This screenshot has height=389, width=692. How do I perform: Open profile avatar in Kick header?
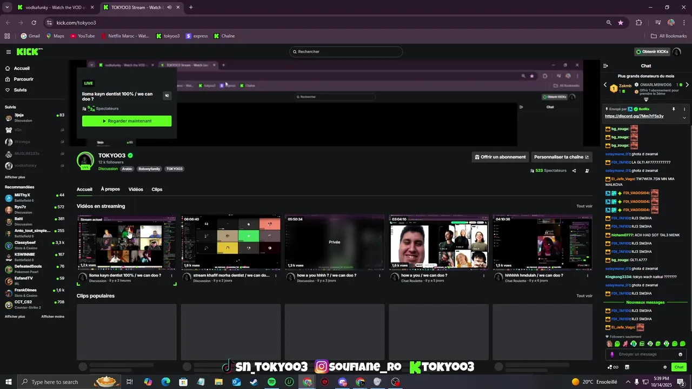click(x=677, y=52)
